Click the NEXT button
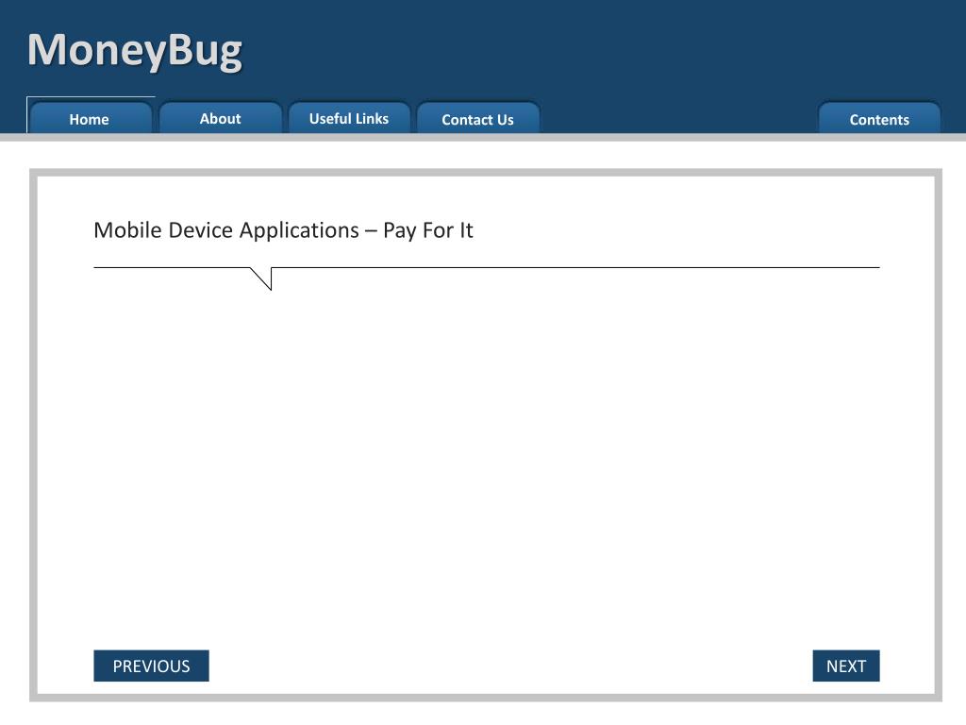 [x=846, y=666]
